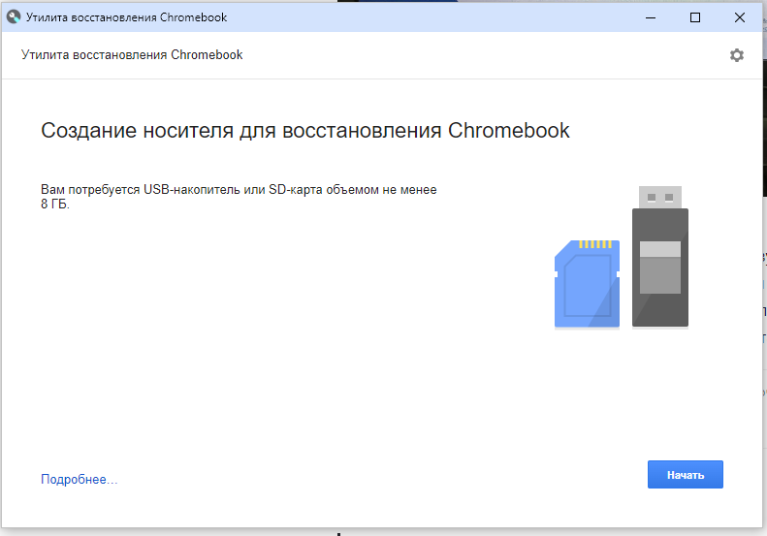Click the blue Начать button
The width and height of the screenshot is (767, 536).
686,474
